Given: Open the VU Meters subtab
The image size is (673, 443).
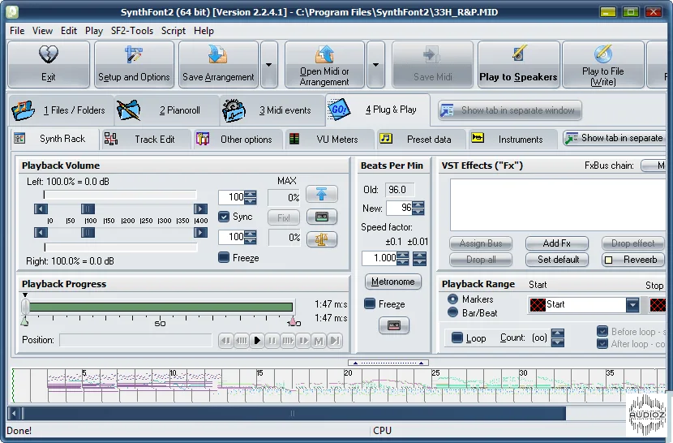Looking at the screenshot, I should click(328, 140).
